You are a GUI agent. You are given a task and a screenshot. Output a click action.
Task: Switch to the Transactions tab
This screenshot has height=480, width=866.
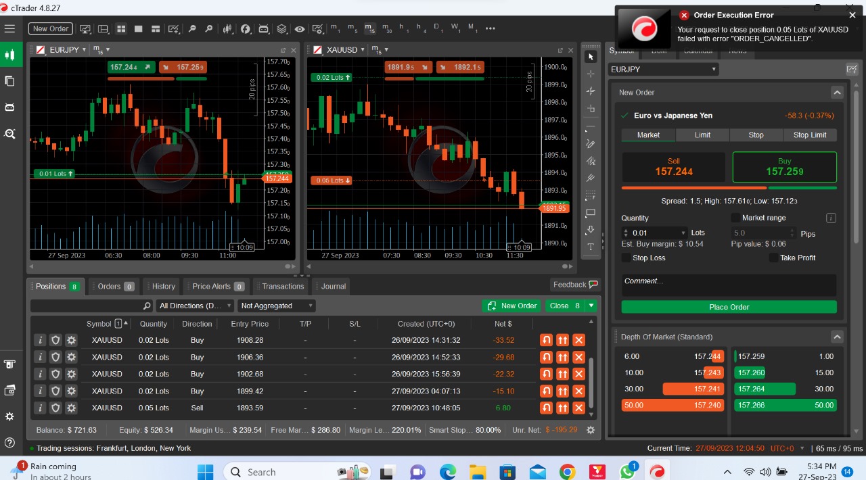(282, 287)
